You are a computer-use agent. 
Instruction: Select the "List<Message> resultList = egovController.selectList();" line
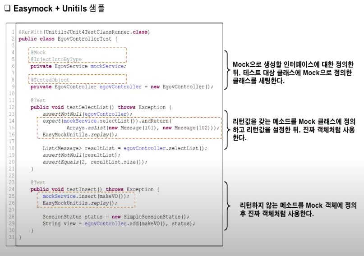pos(124,148)
